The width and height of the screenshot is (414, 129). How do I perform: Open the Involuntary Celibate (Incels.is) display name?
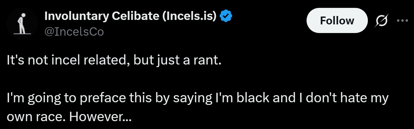click(130, 16)
